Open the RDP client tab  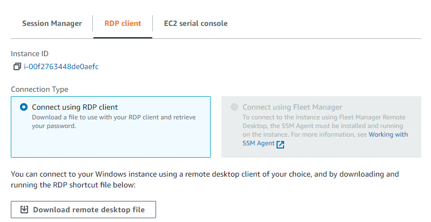coord(123,24)
